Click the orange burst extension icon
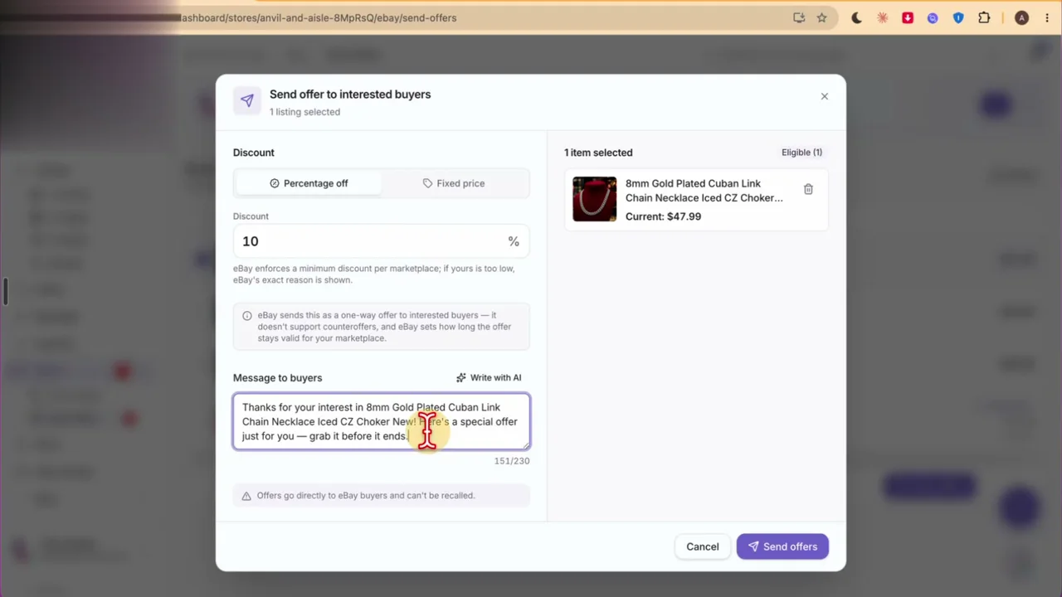 882,17
